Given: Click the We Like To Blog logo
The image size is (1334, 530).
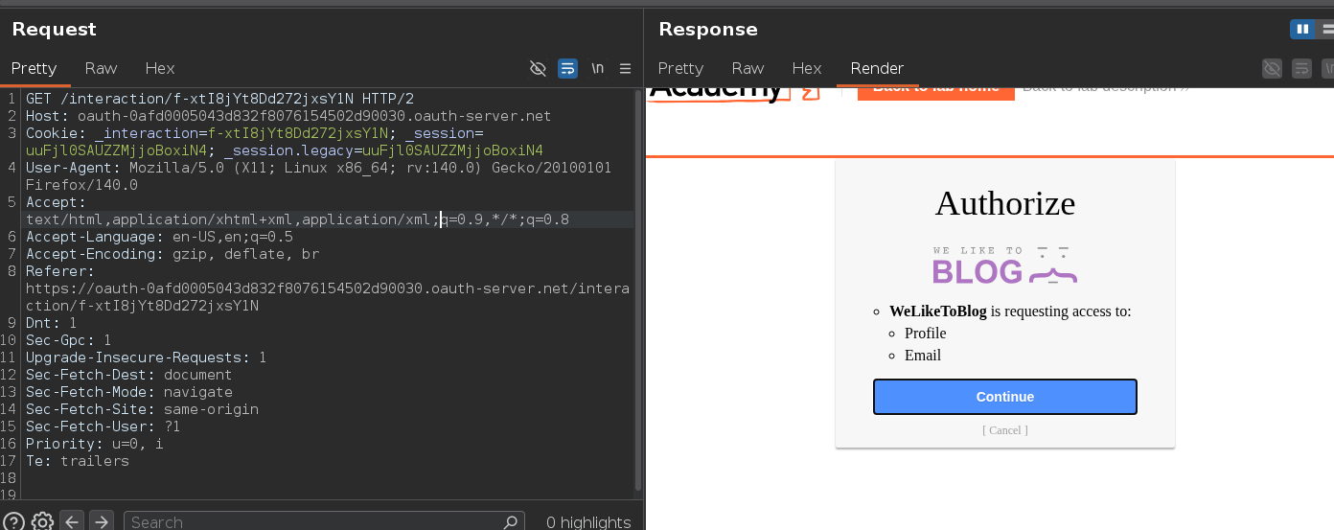Looking at the screenshot, I should point(1004,265).
